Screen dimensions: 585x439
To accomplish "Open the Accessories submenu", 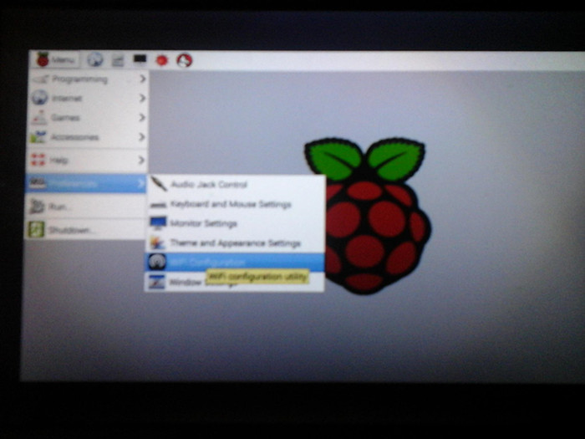I will tap(88, 137).
